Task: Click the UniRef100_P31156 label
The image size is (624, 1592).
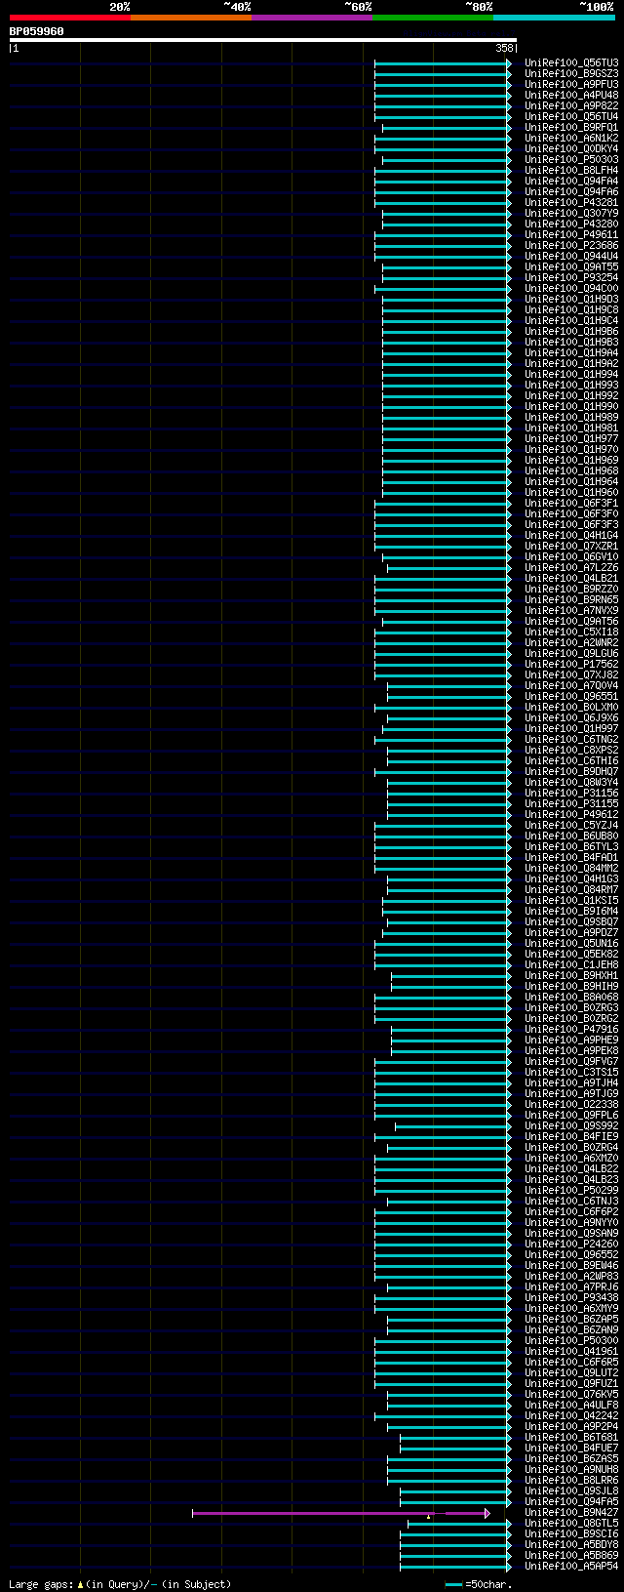Action: coord(571,793)
